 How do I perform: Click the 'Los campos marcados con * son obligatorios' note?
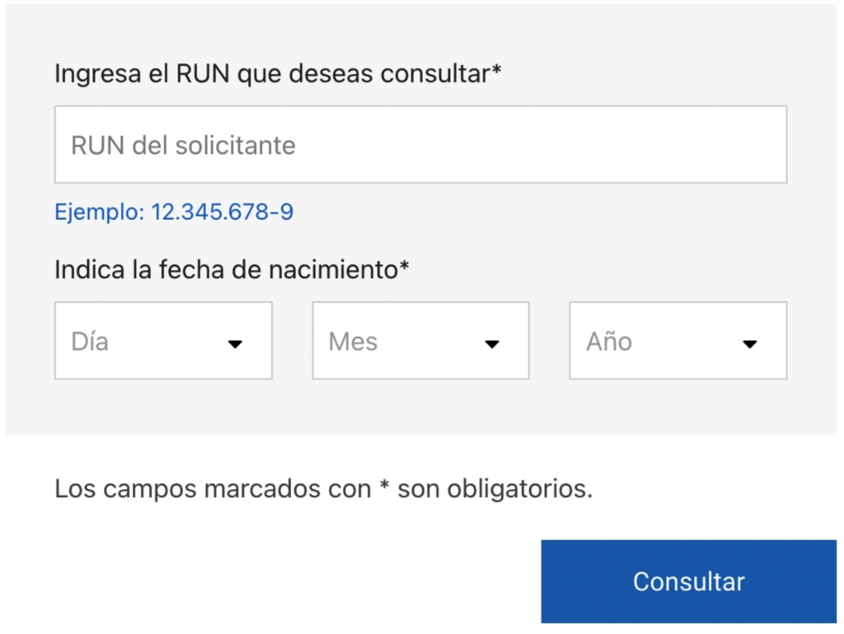pos(323,489)
